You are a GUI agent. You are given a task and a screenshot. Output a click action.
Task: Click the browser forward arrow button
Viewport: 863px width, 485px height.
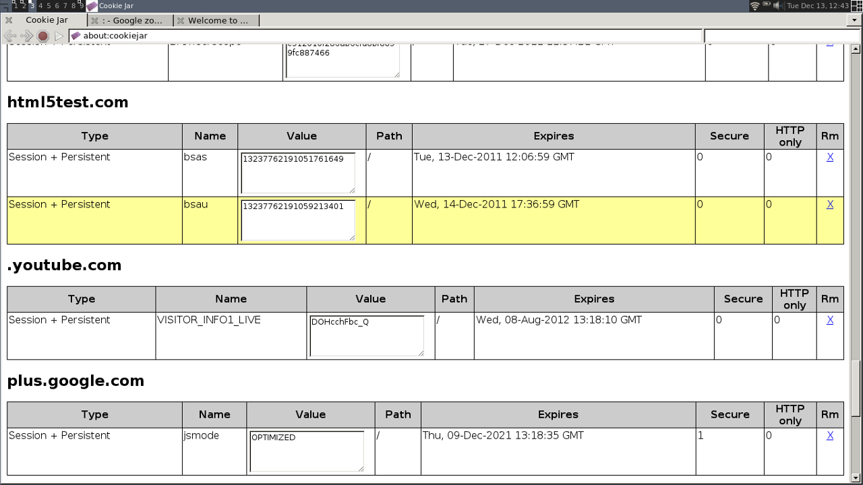[x=26, y=36]
